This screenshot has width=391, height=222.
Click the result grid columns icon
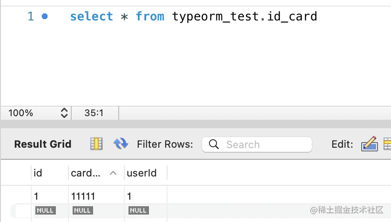(96, 144)
